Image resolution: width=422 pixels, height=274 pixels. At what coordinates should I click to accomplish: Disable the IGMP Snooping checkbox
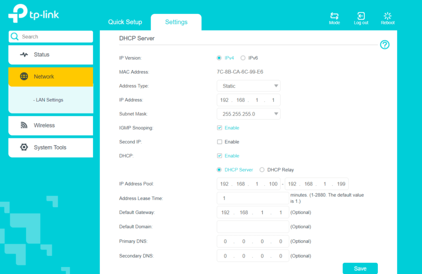[x=220, y=128]
